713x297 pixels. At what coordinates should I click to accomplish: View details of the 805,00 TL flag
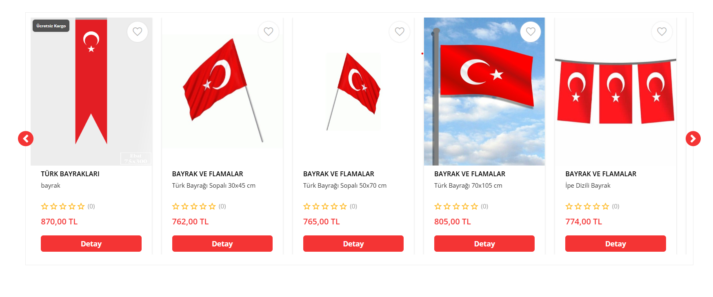(484, 244)
